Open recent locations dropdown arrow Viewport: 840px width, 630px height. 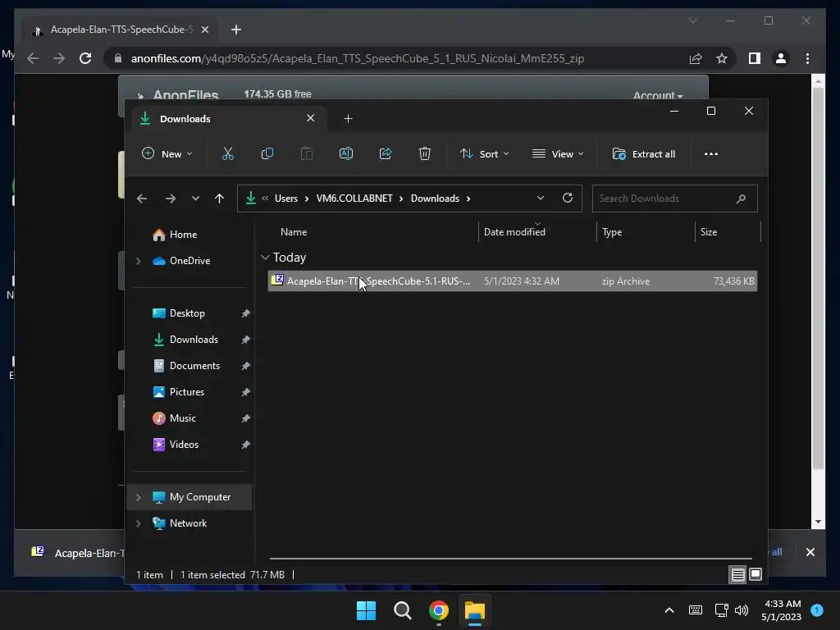195,199
